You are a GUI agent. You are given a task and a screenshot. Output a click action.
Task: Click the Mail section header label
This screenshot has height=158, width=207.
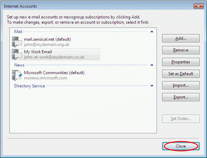pyautogui.click(x=18, y=32)
